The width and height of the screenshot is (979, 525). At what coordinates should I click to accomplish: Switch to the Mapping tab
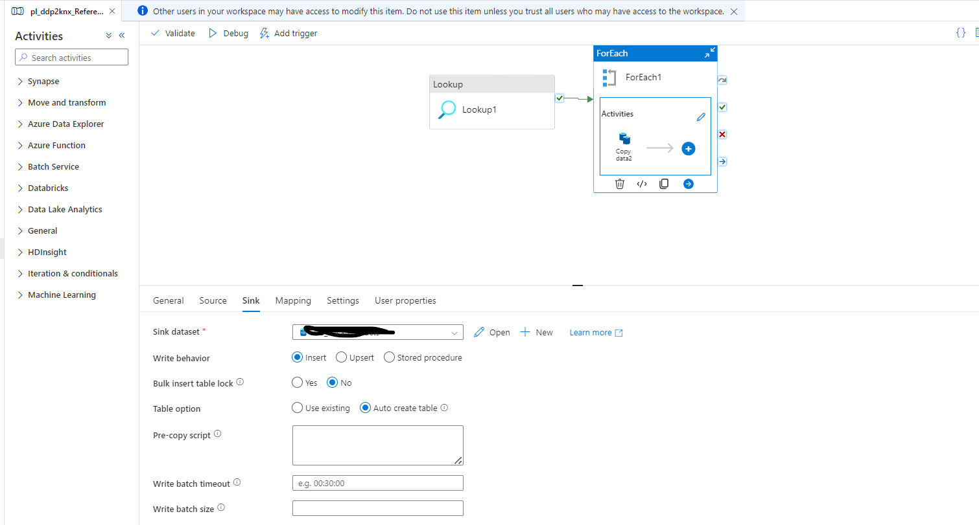point(293,300)
